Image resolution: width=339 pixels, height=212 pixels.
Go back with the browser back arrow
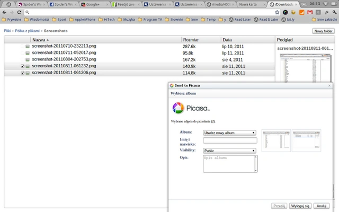pyautogui.click(x=4, y=12)
